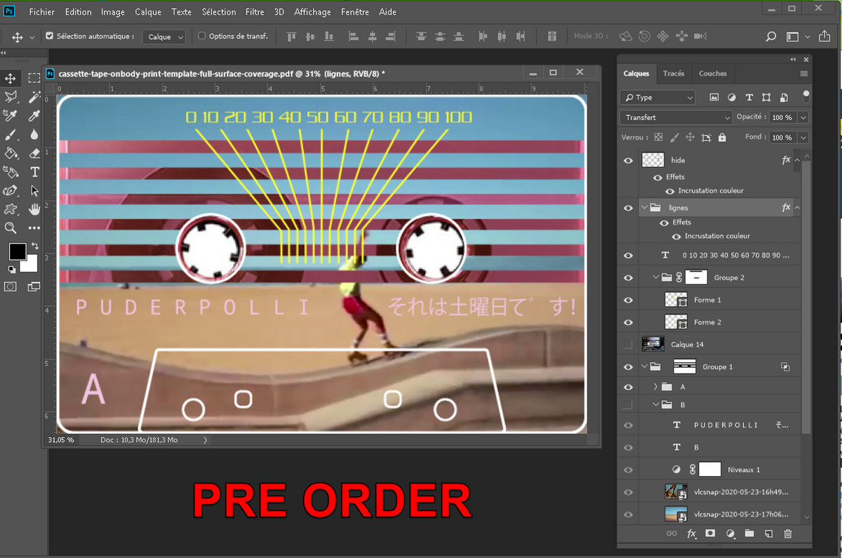The height and width of the screenshot is (558, 842).
Task: Enable the Options de transf. checkbox
Action: [202, 36]
